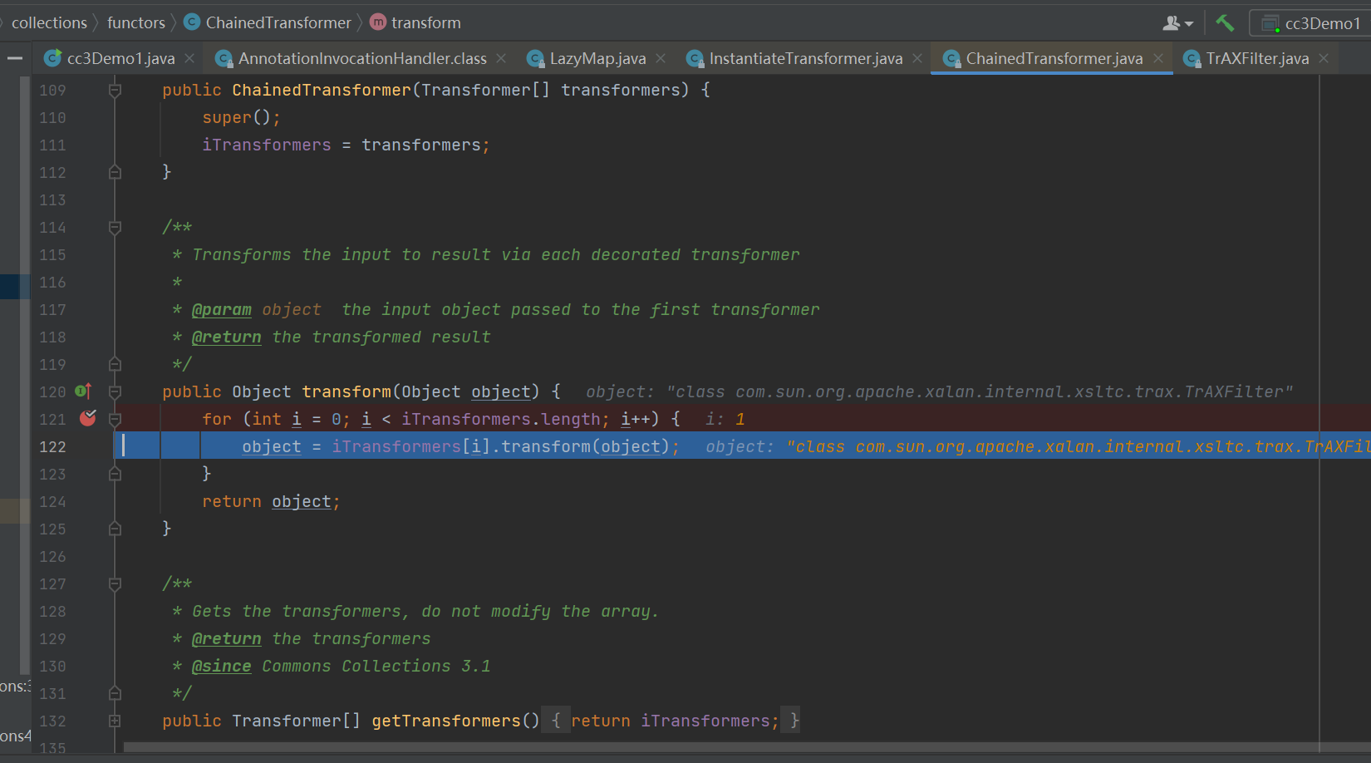The width and height of the screenshot is (1371, 763).
Task: Open the cc3Demo1.java tab
Action: click(x=120, y=58)
